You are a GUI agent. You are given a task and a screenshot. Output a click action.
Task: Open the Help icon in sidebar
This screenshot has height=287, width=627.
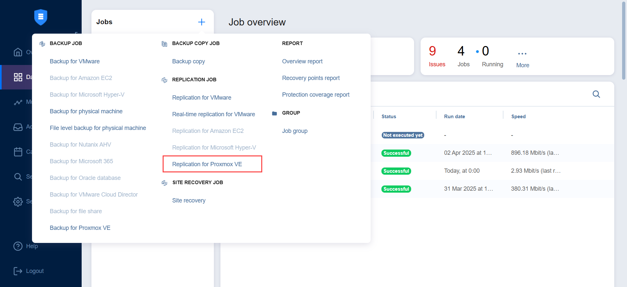18,246
